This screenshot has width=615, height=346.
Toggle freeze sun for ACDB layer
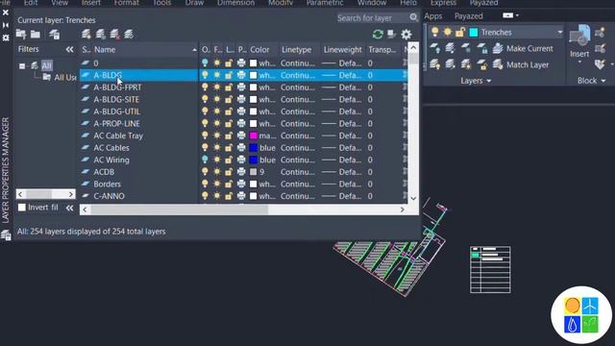pyautogui.click(x=216, y=172)
